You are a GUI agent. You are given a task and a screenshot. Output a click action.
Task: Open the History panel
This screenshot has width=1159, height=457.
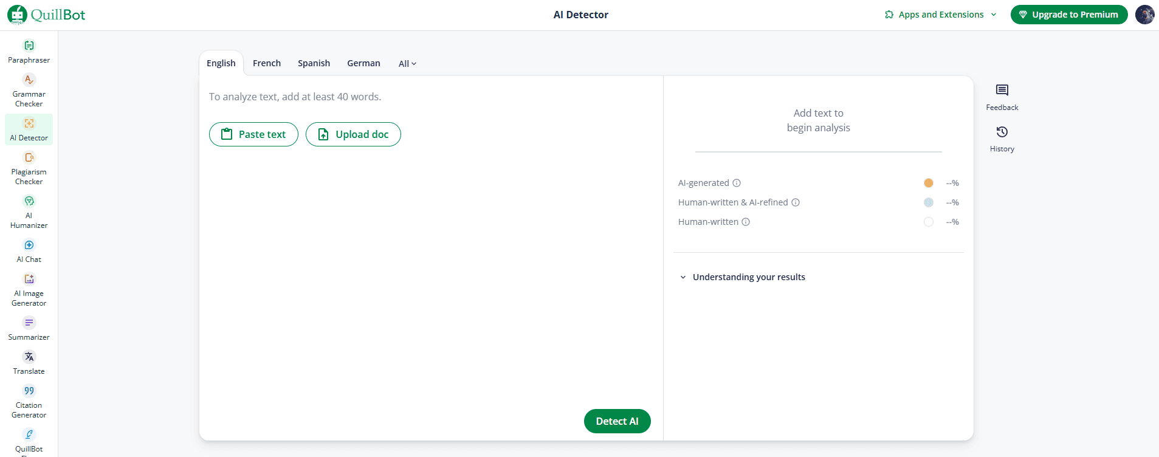(x=1002, y=139)
